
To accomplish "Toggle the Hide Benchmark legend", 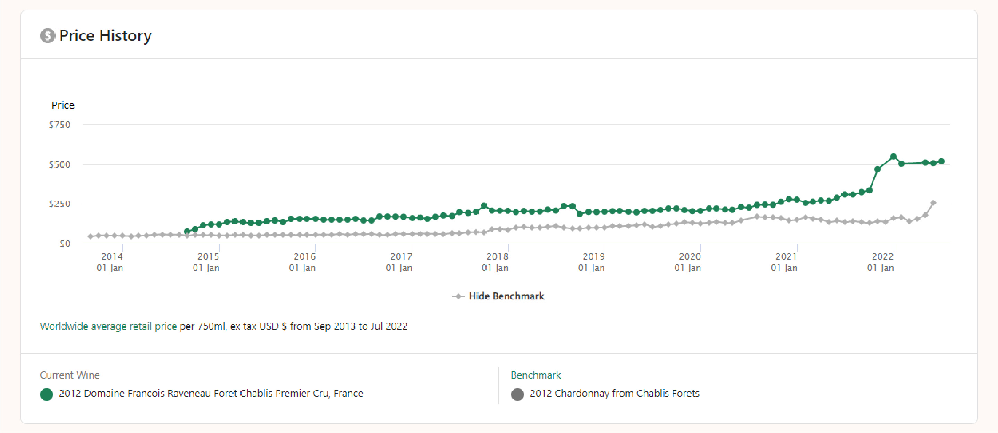I will pos(498,296).
